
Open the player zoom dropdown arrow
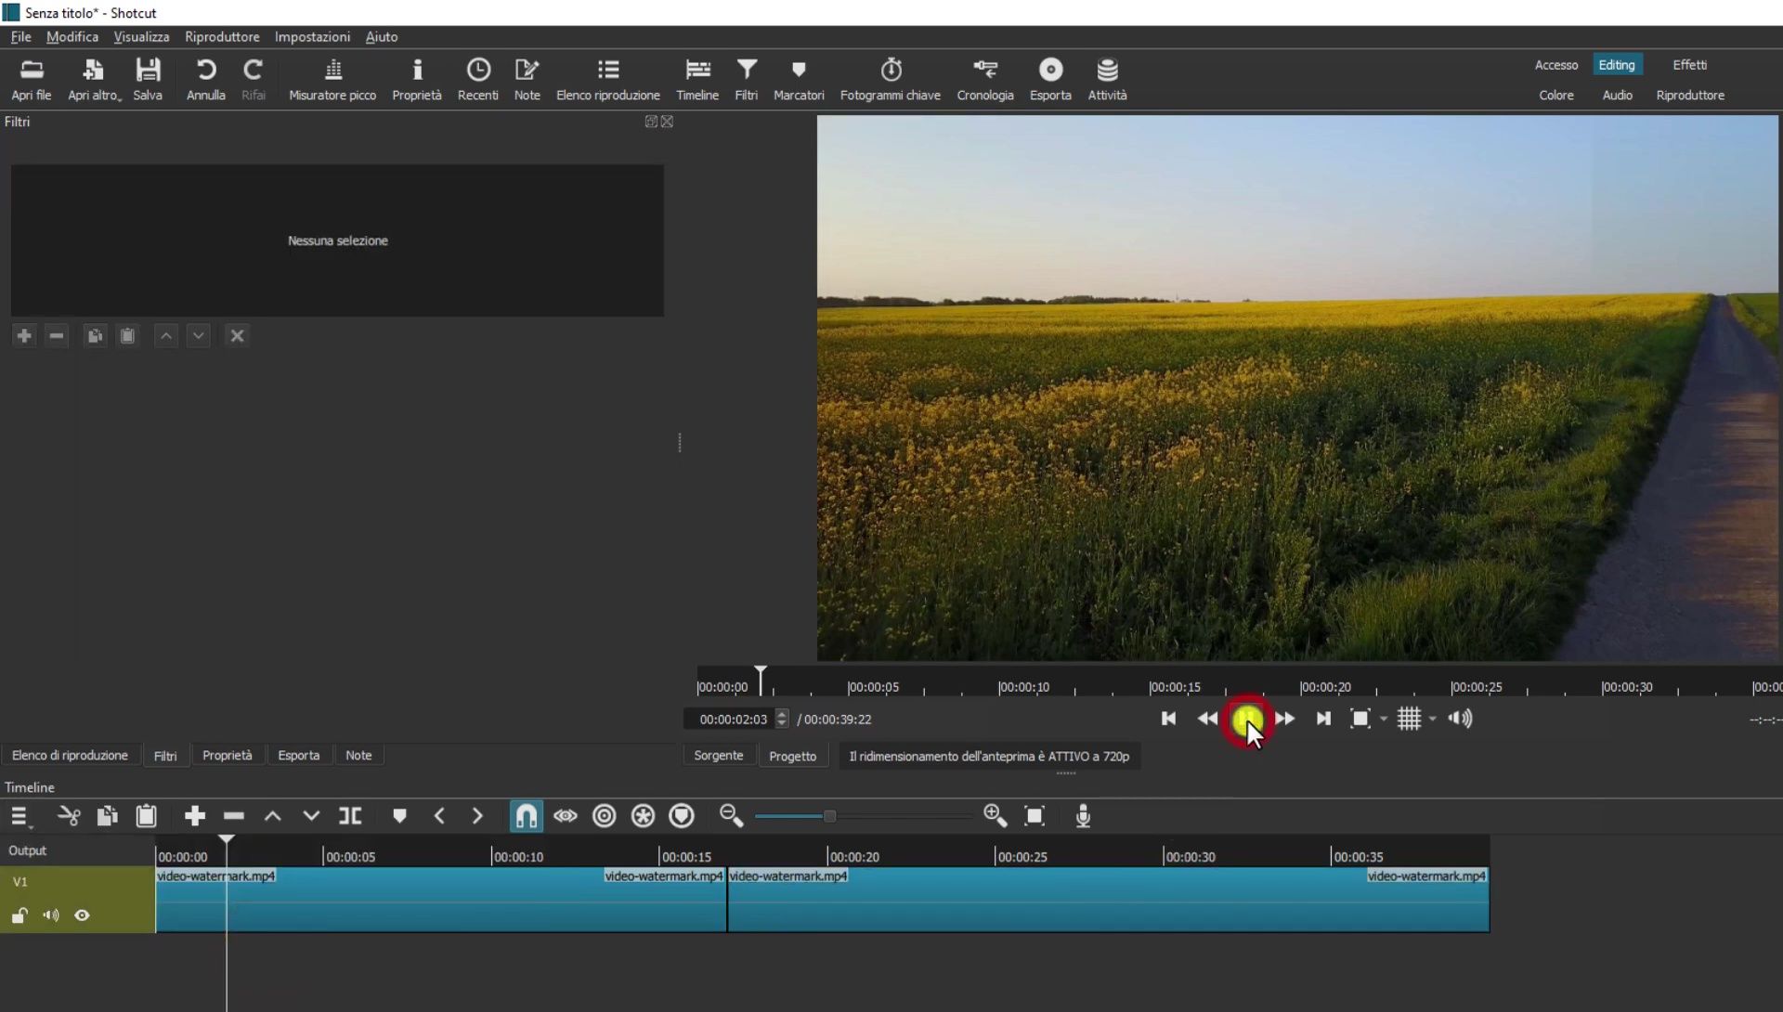click(x=1384, y=720)
